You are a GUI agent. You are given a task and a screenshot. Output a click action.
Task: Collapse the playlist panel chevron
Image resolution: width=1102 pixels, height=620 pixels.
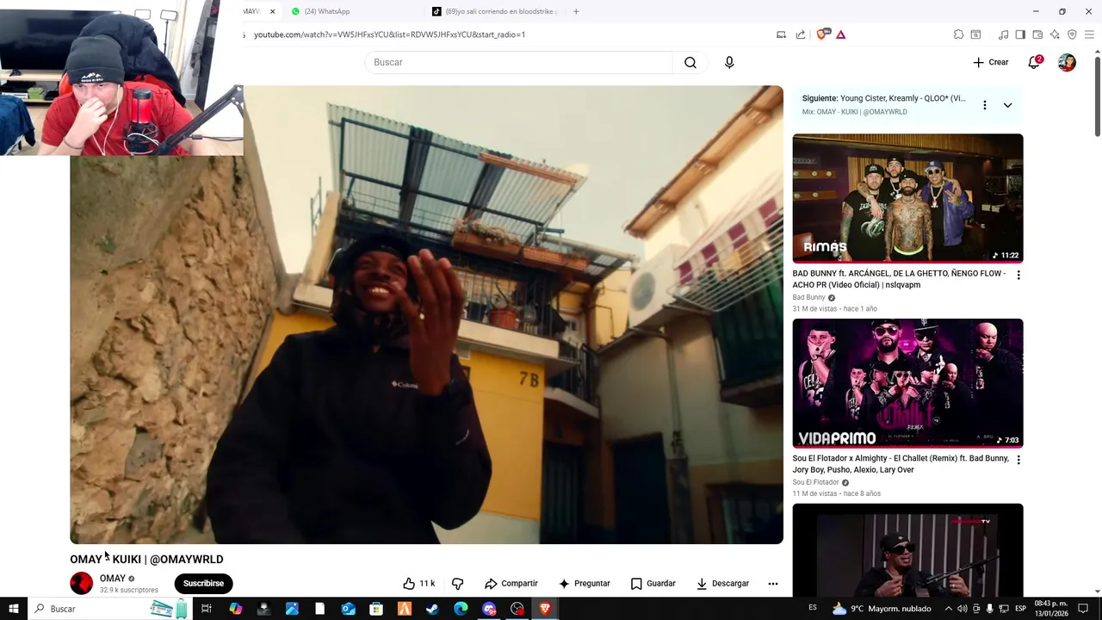[1007, 105]
